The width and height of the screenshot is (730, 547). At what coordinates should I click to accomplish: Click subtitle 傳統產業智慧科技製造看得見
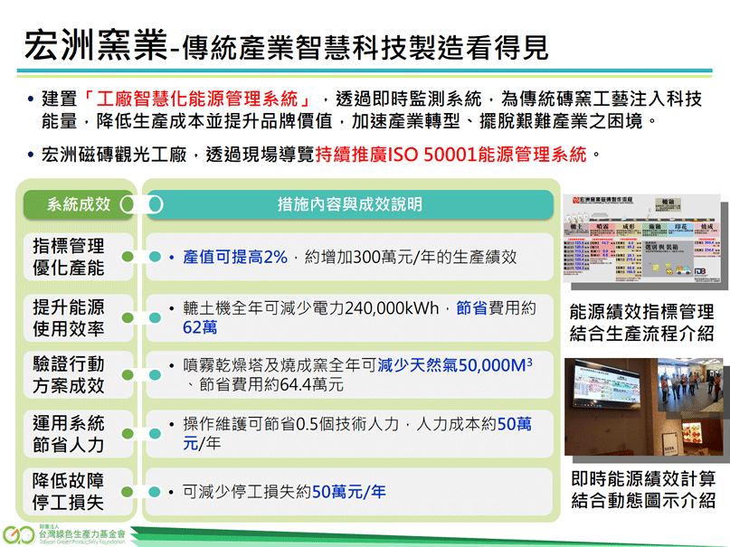(365, 48)
